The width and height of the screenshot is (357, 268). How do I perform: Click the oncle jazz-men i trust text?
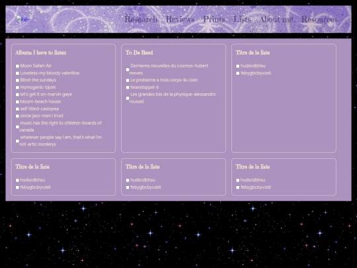(x=42, y=116)
